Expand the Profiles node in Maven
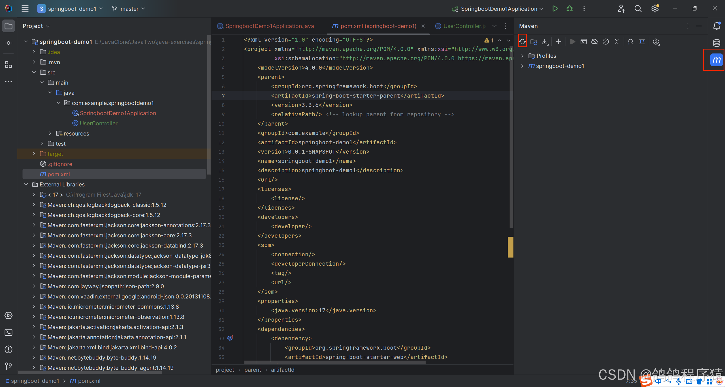The width and height of the screenshot is (725, 387). click(x=522, y=56)
